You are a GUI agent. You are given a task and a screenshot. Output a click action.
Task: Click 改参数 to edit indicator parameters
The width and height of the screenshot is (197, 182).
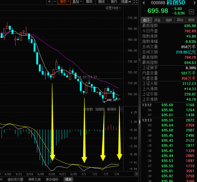tap(88, 109)
